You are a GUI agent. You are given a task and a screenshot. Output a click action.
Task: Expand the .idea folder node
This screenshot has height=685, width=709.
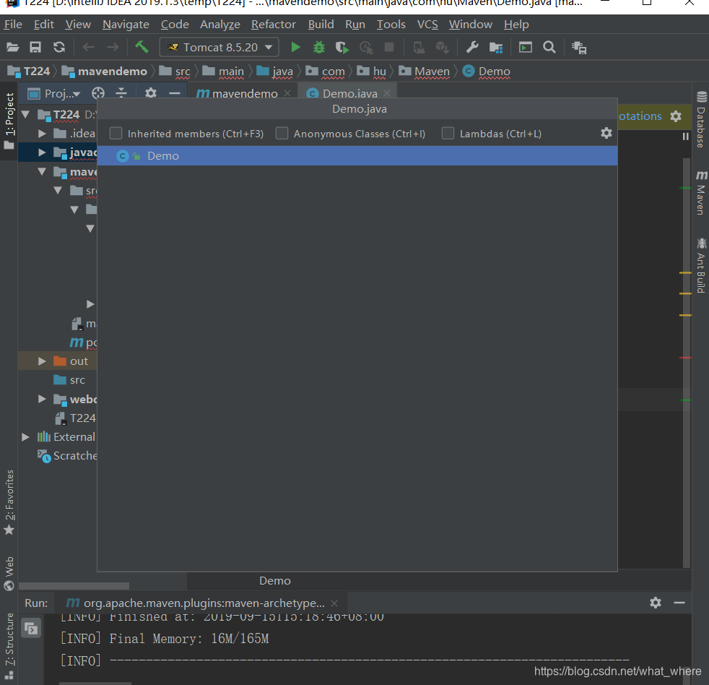(42, 134)
